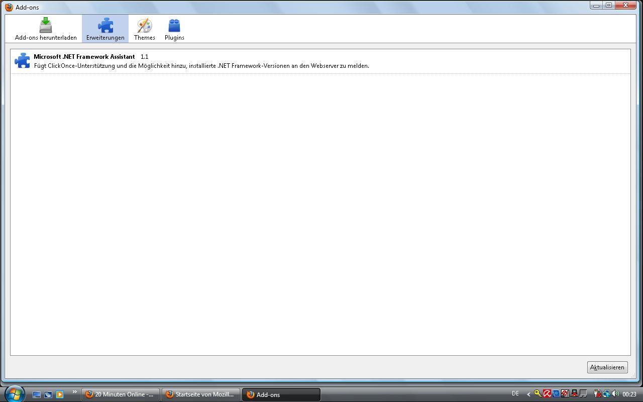
Task: Minimize the Add-ons window
Action: coord(596,6)
